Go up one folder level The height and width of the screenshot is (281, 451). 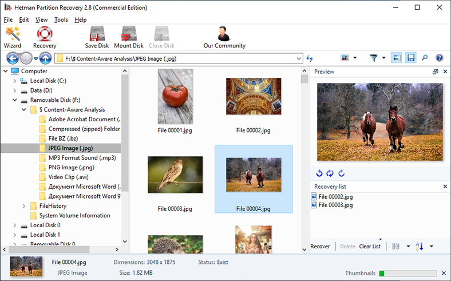coord(45,58)
